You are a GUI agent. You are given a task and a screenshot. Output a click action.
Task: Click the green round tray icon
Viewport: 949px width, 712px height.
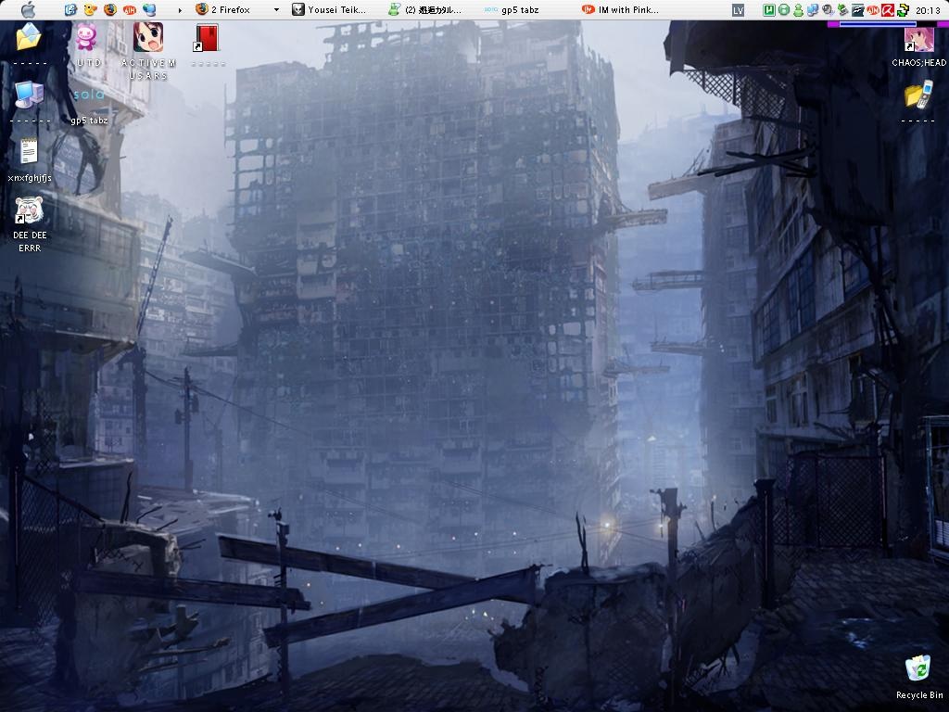coord(784,10)
